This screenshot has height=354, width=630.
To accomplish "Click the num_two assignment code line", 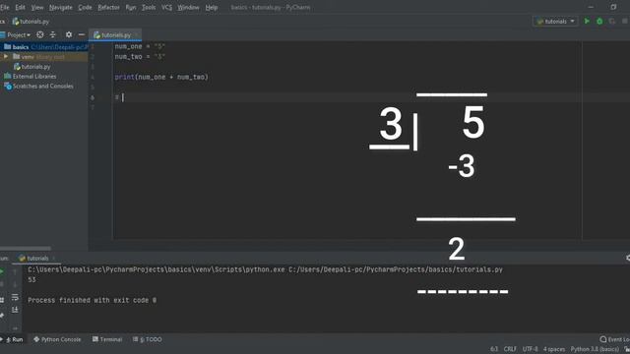I will pyautogui.click(x=140, y=57).
